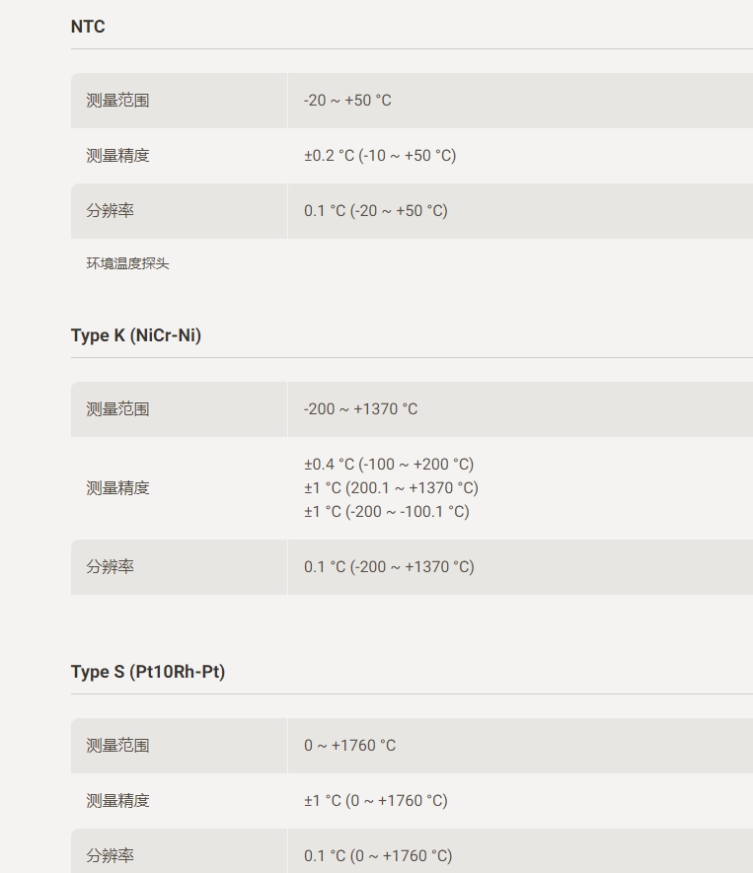
Task: Click the Type S (Pt10Rh-Pt) heading
Action: (x=148, y=672)
